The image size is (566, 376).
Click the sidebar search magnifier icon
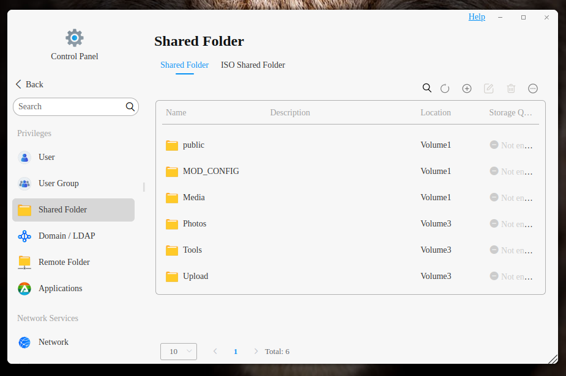[130, 107]
